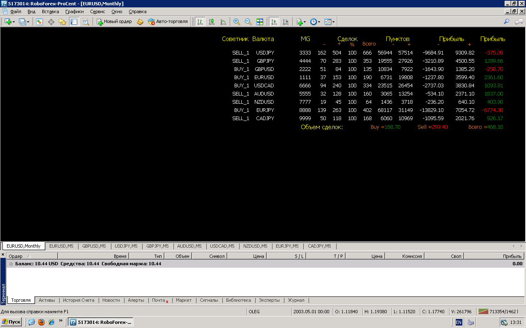Open the История Счета terminal tab

(78, 300)
